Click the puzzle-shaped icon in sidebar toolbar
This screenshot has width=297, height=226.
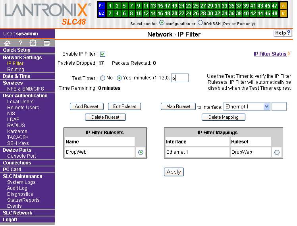tap(33, 43)
